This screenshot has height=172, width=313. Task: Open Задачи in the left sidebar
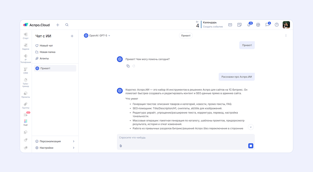coord(26,47)
